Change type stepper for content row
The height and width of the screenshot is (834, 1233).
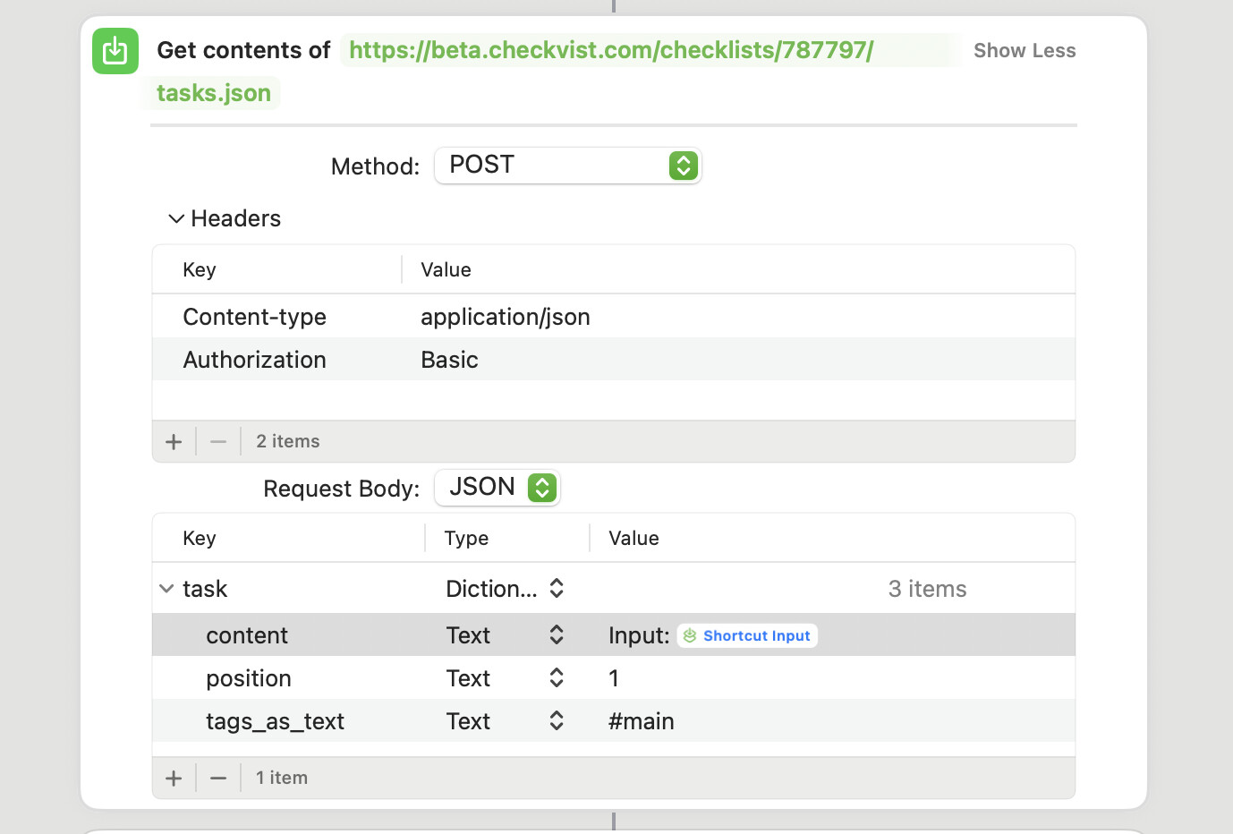(x=556, y=635)
